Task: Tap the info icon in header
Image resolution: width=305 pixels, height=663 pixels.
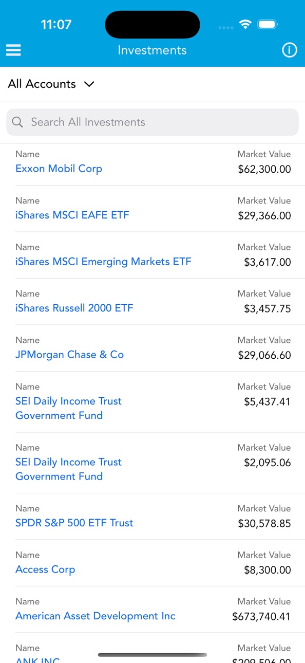Action: (290, 50)
